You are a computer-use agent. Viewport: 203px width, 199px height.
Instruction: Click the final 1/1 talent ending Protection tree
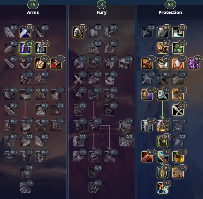(162, 188)
